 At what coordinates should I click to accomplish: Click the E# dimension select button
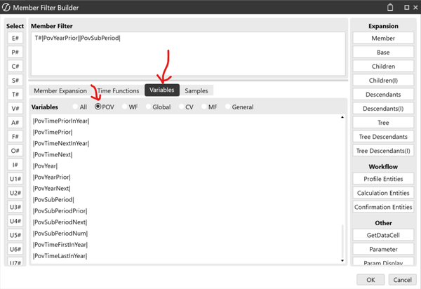15,38
